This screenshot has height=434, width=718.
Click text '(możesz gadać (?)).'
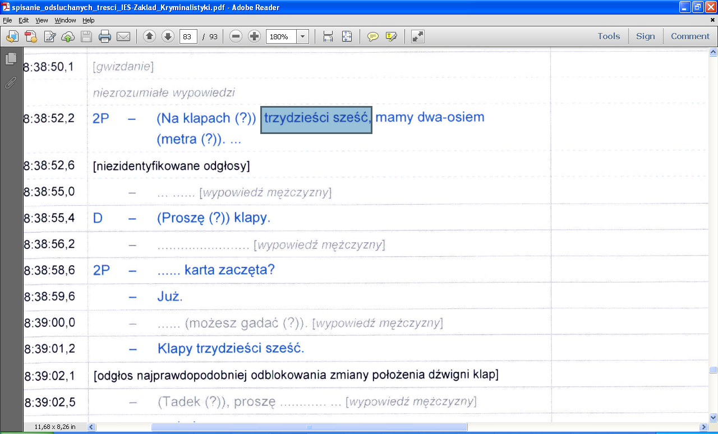point(246,323)
